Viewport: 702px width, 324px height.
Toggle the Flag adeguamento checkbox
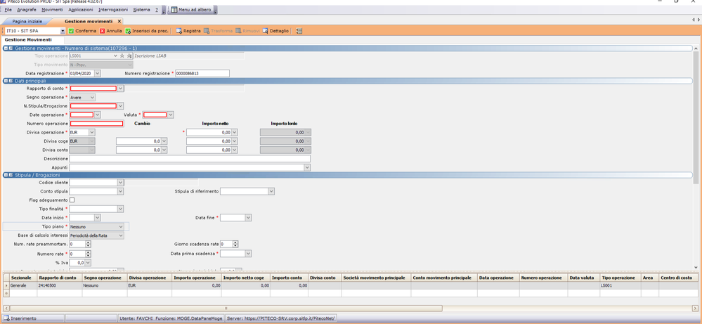click(72, 200)
